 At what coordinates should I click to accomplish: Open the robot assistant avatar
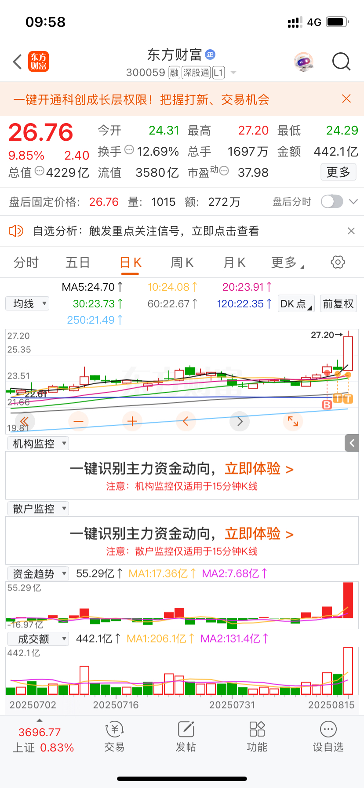point(304,62)
